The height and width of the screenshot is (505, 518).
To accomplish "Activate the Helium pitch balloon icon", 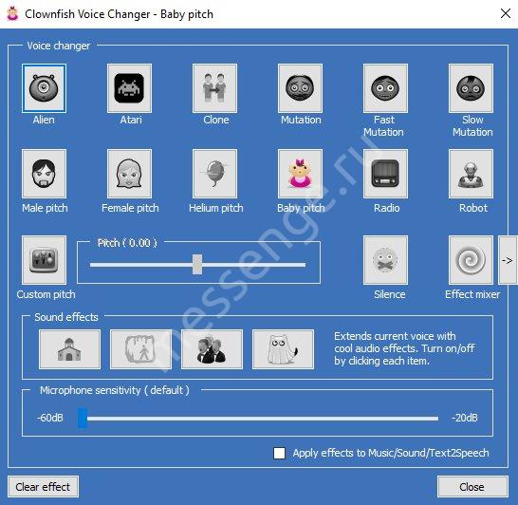I will [x=214, y=174].
